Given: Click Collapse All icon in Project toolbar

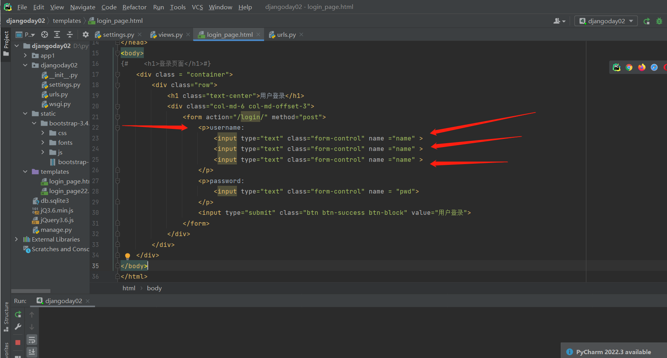Looking at the screenshot, I should pyautogui.click(x=70, y=34).
